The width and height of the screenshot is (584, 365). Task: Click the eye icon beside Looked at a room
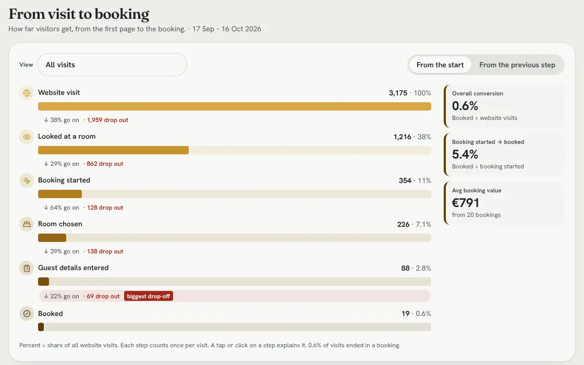tap(27, 137)
